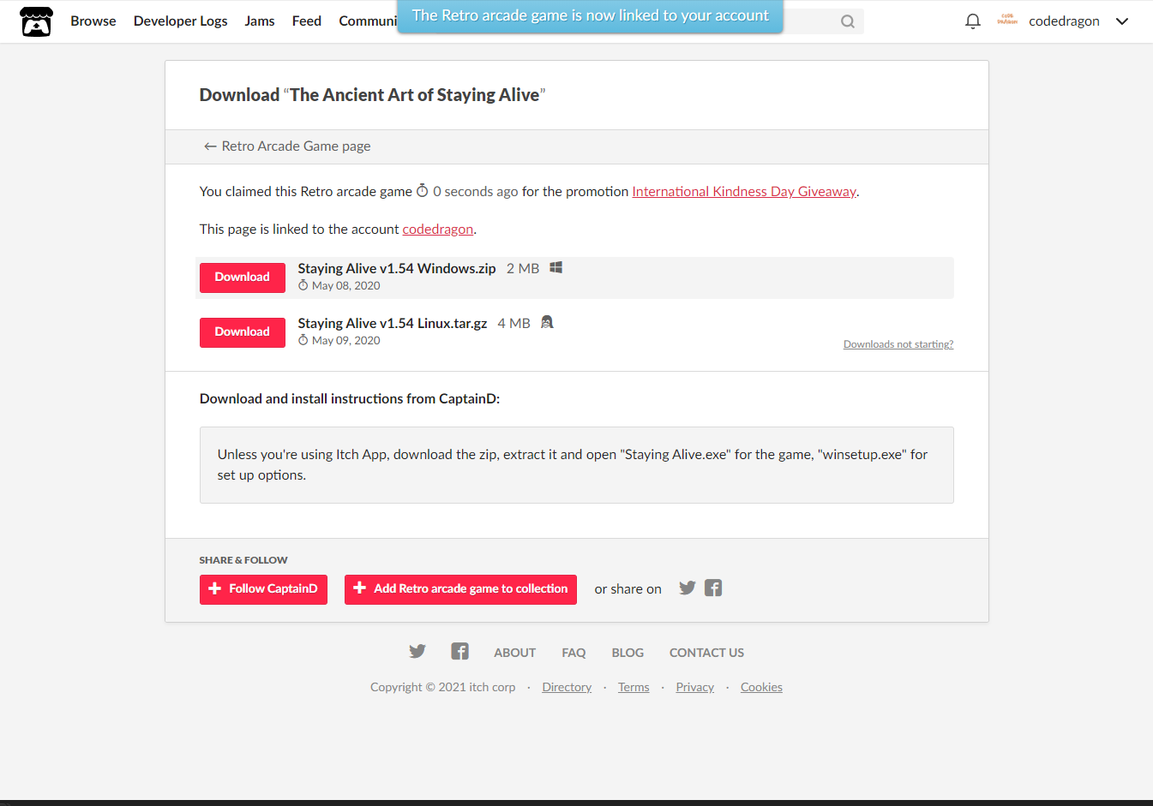This screenshot has height=806, width=1153.
Task: Click the 'SHARE & FOLLOW' heading
Action: click(x=243, y=560)
